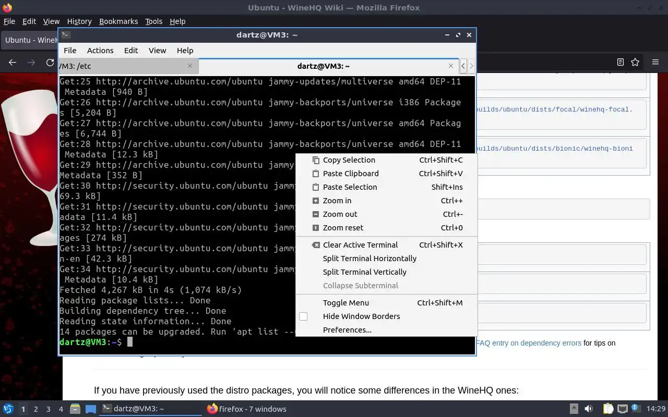This screenshot has height=417, width=668.
Task: Open the clipboard manager tray icon
Action: [x=608, y=409]
